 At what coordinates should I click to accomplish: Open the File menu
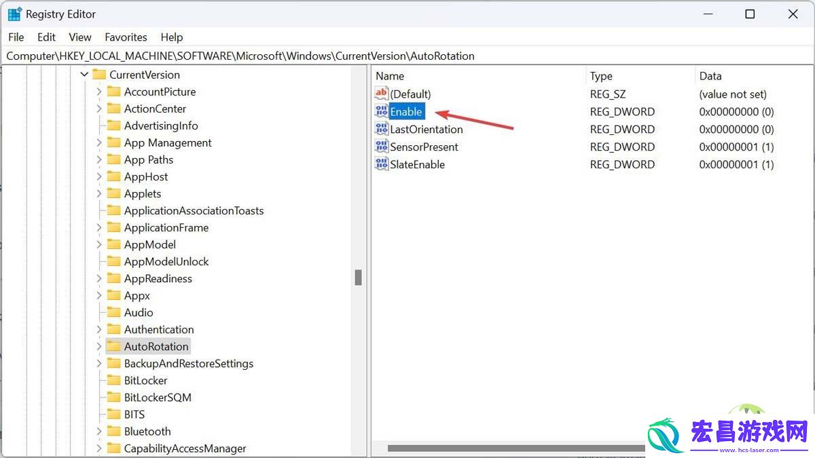click(16, 37)
